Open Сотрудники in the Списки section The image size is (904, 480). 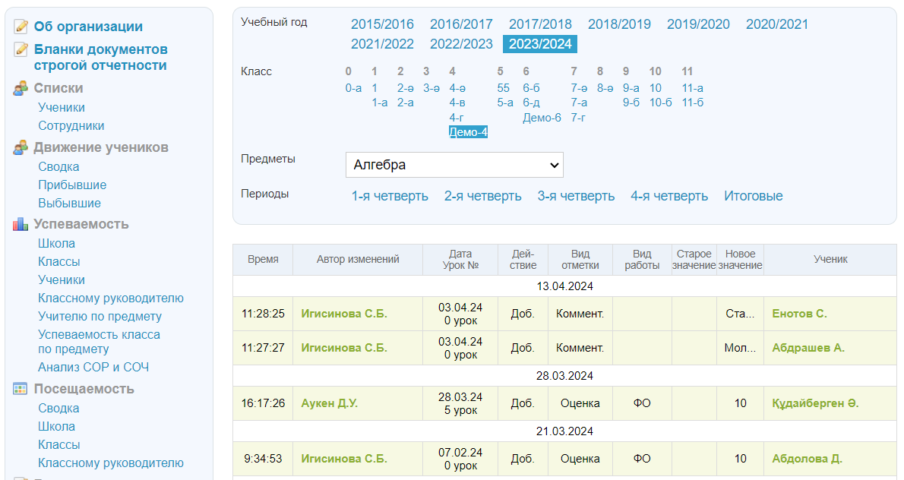(x=71, y=126)
